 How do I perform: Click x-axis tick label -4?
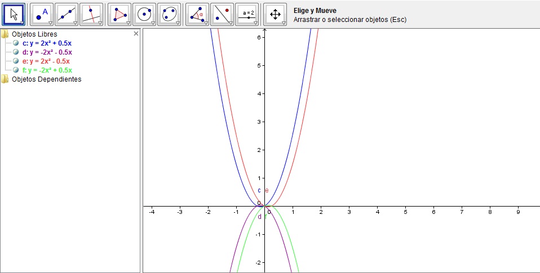tap(152, 212)
